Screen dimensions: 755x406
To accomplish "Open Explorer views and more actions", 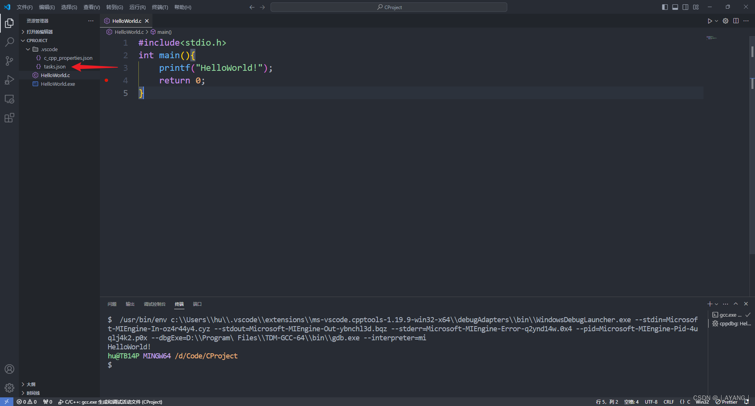I will [91, 21].
